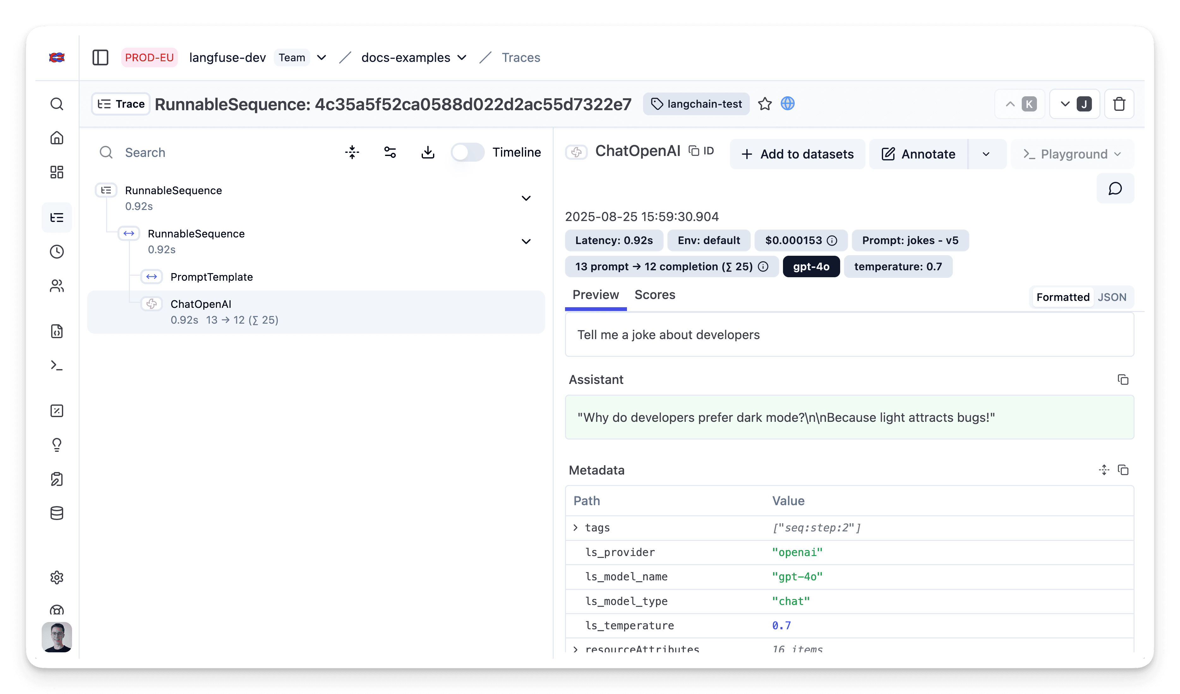Viewport: 1180px width, 694px height.
Task: Click the Annotate button
Action: [x=918, y=154]
